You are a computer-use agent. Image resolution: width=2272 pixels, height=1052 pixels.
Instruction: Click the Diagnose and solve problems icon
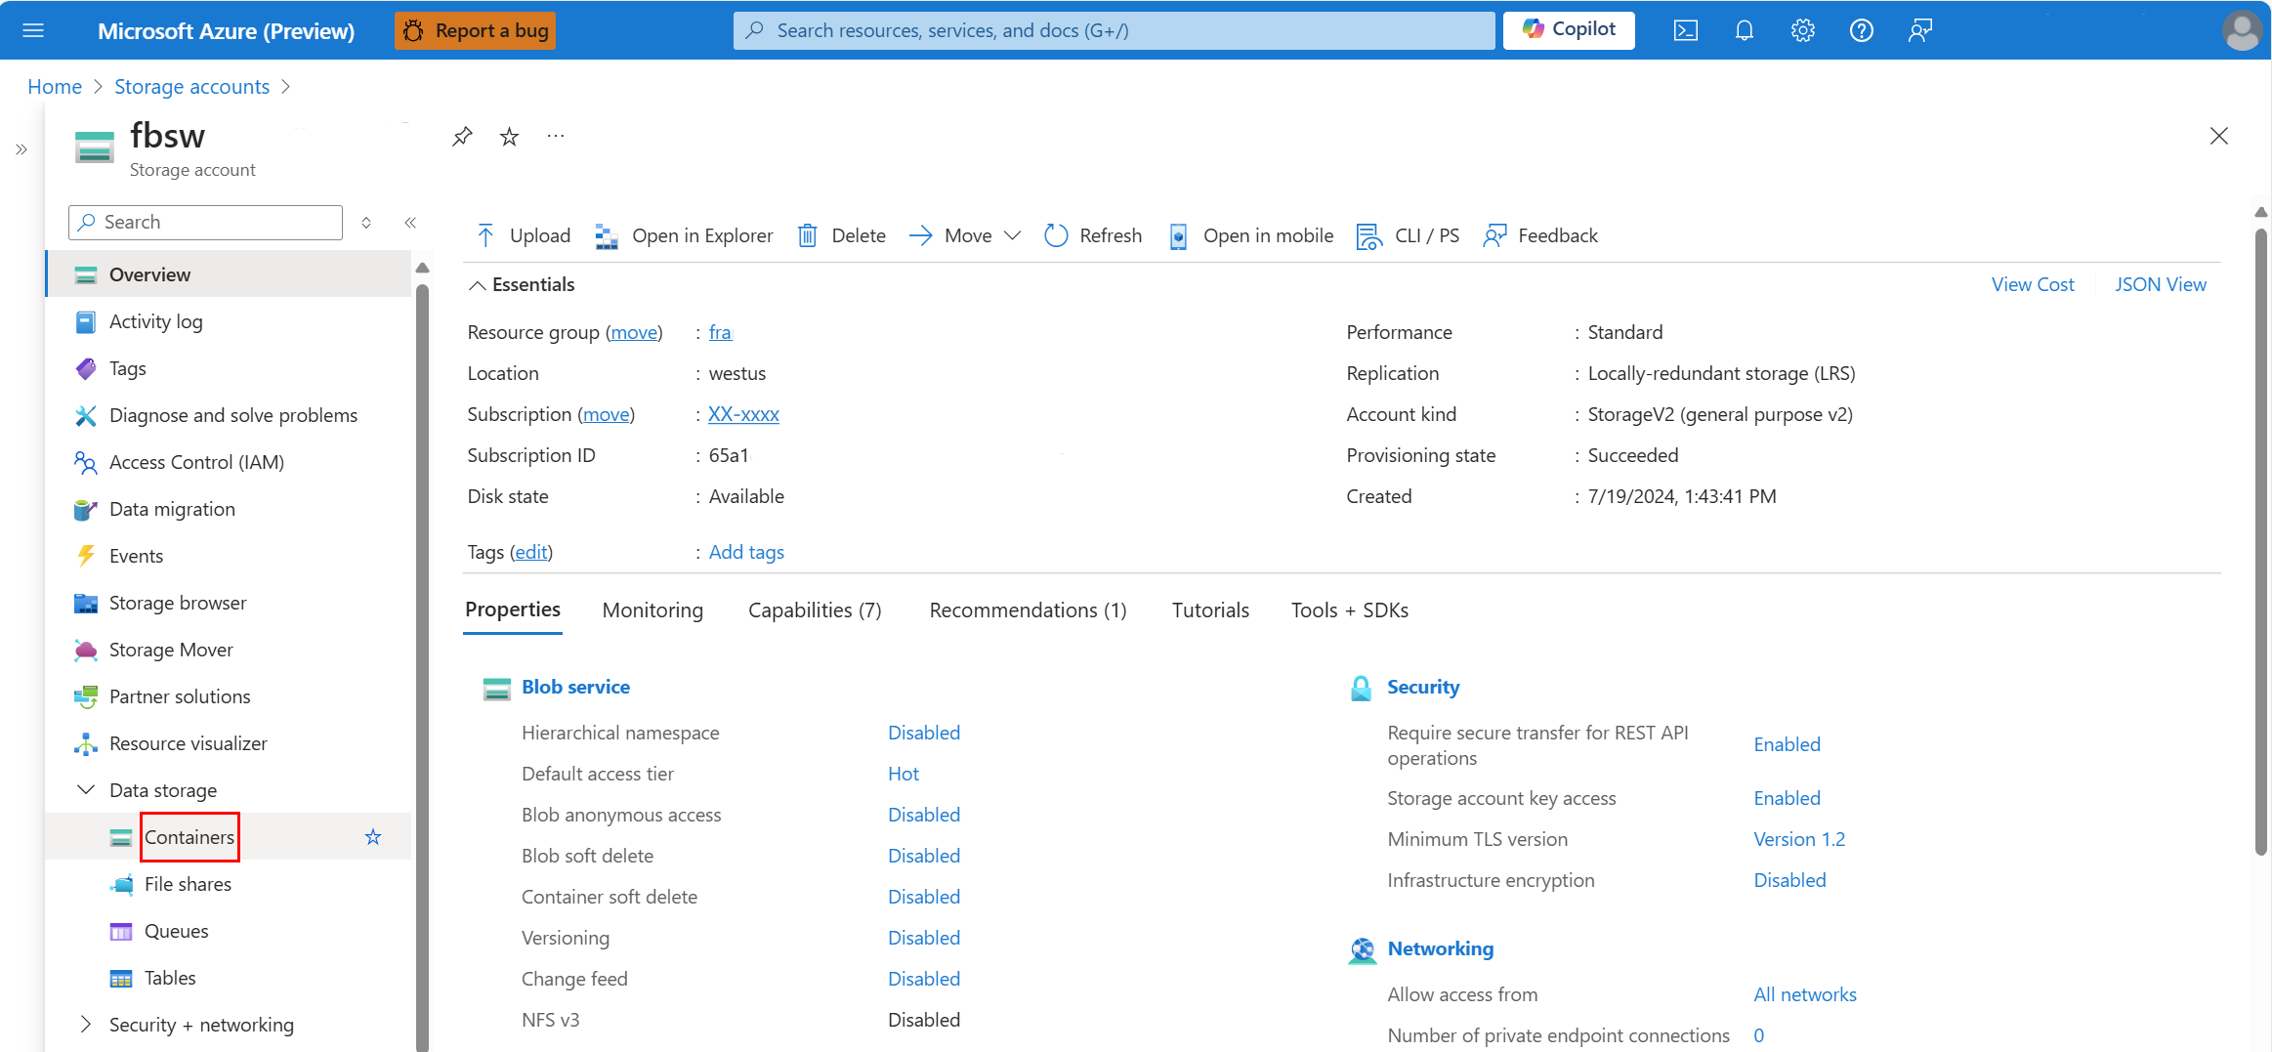(86, 415)
